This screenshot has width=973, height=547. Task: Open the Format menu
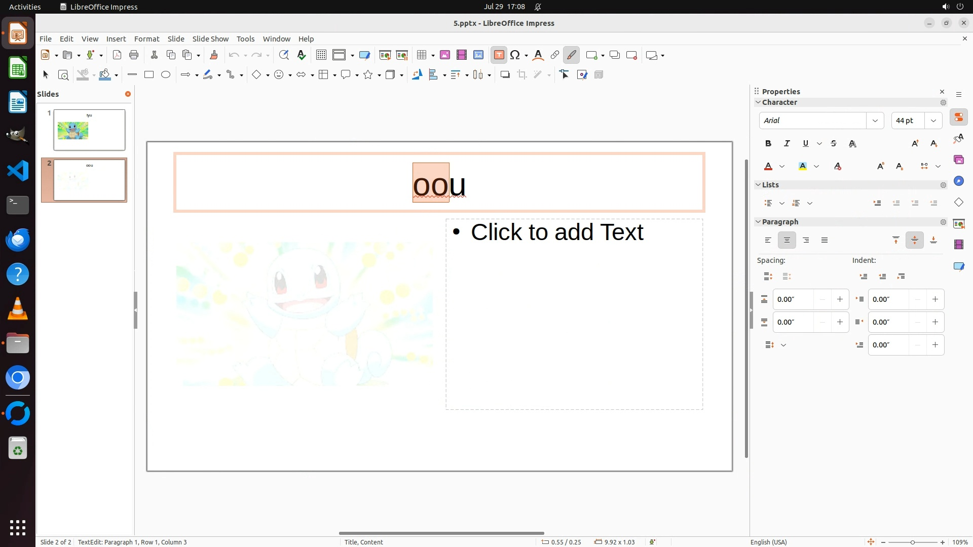pos(146,39)
